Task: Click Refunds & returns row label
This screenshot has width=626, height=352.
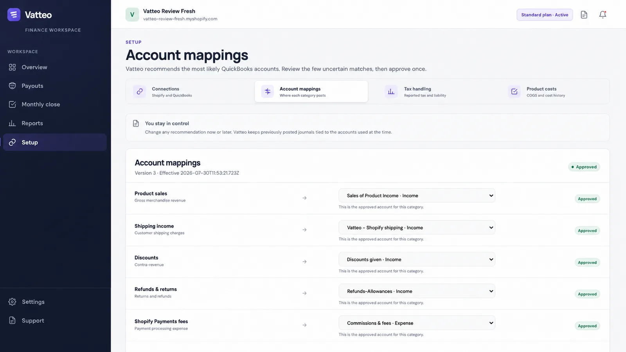Action: coord(156,289)
